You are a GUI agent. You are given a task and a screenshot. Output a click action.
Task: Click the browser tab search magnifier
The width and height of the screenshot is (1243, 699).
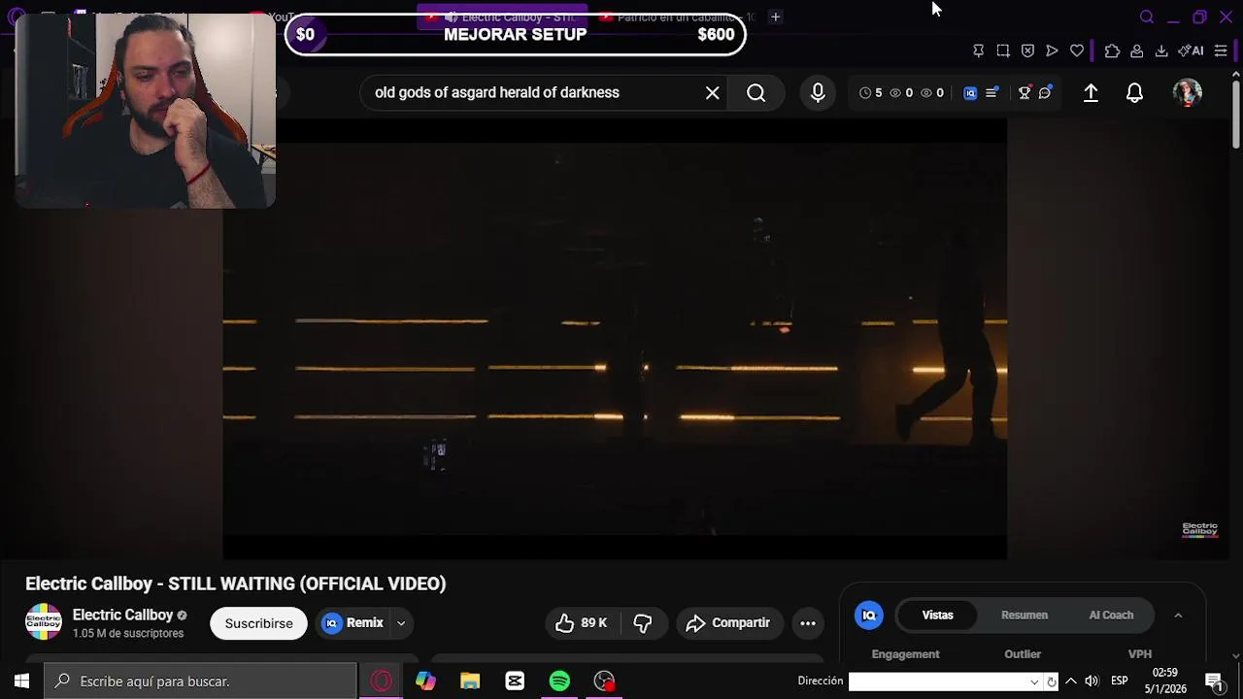(1147, 17)
